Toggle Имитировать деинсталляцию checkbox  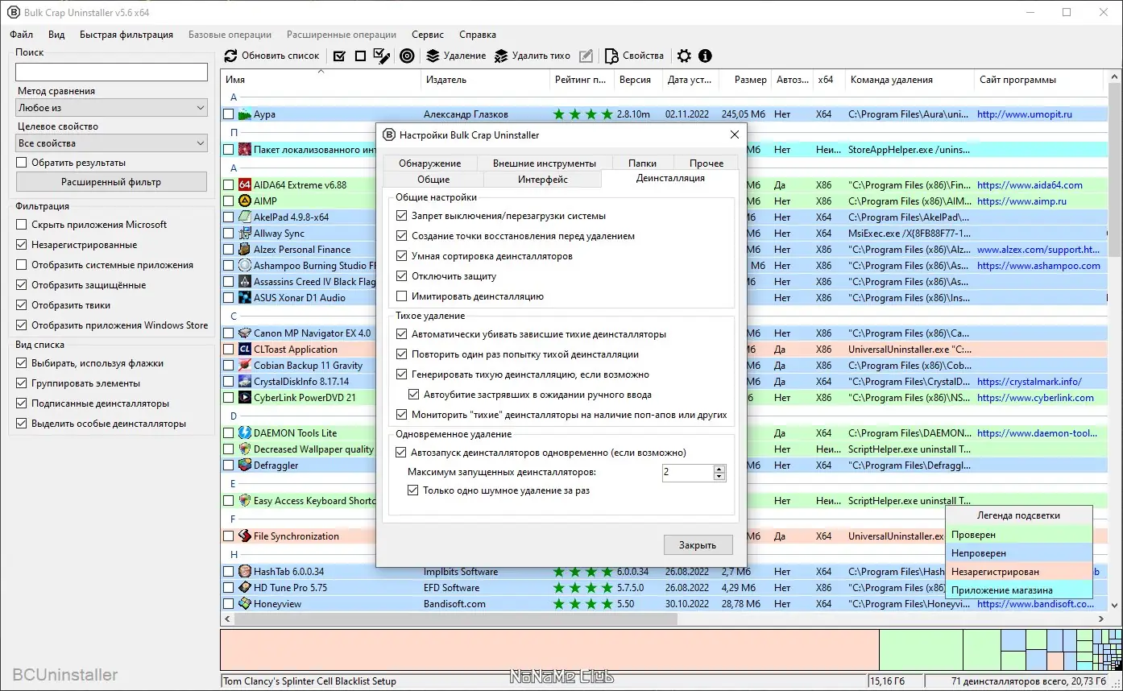(402, 296)
